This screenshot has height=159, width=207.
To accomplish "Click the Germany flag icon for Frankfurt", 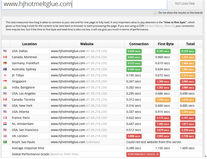I will point(5,63).
